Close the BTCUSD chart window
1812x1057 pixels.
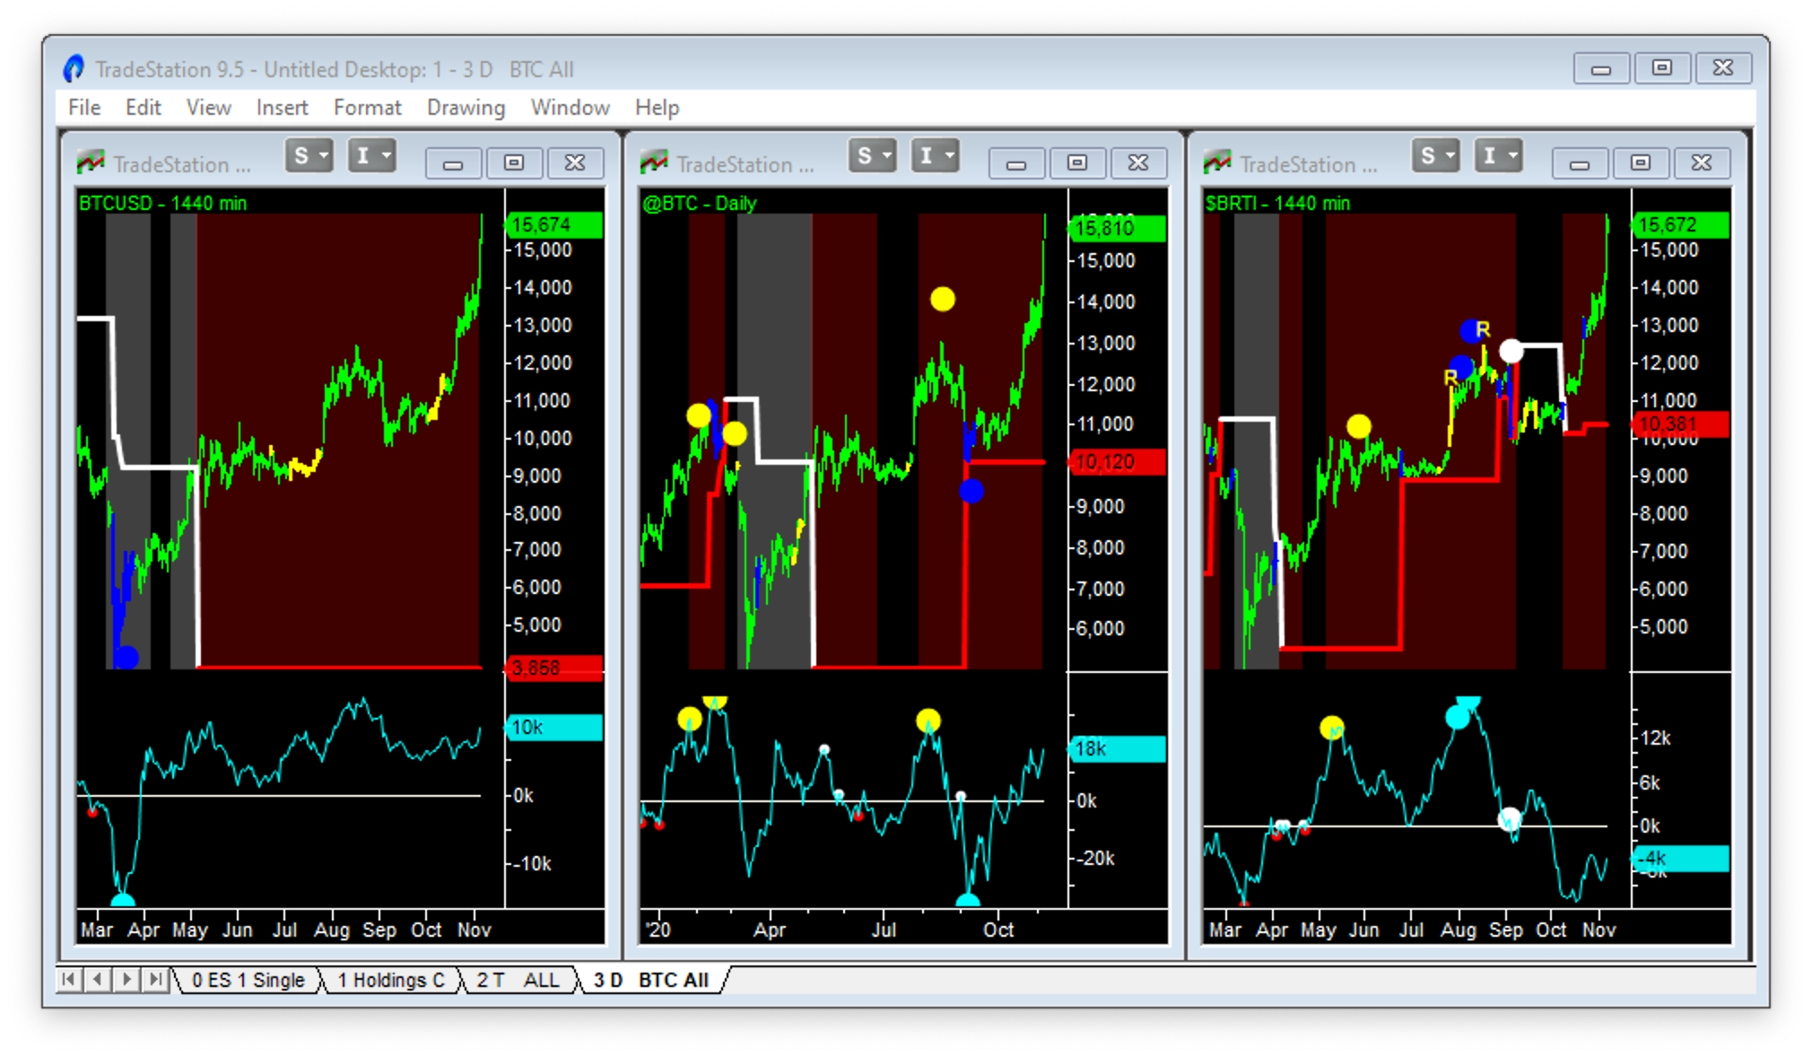click(x=575, y=163)
